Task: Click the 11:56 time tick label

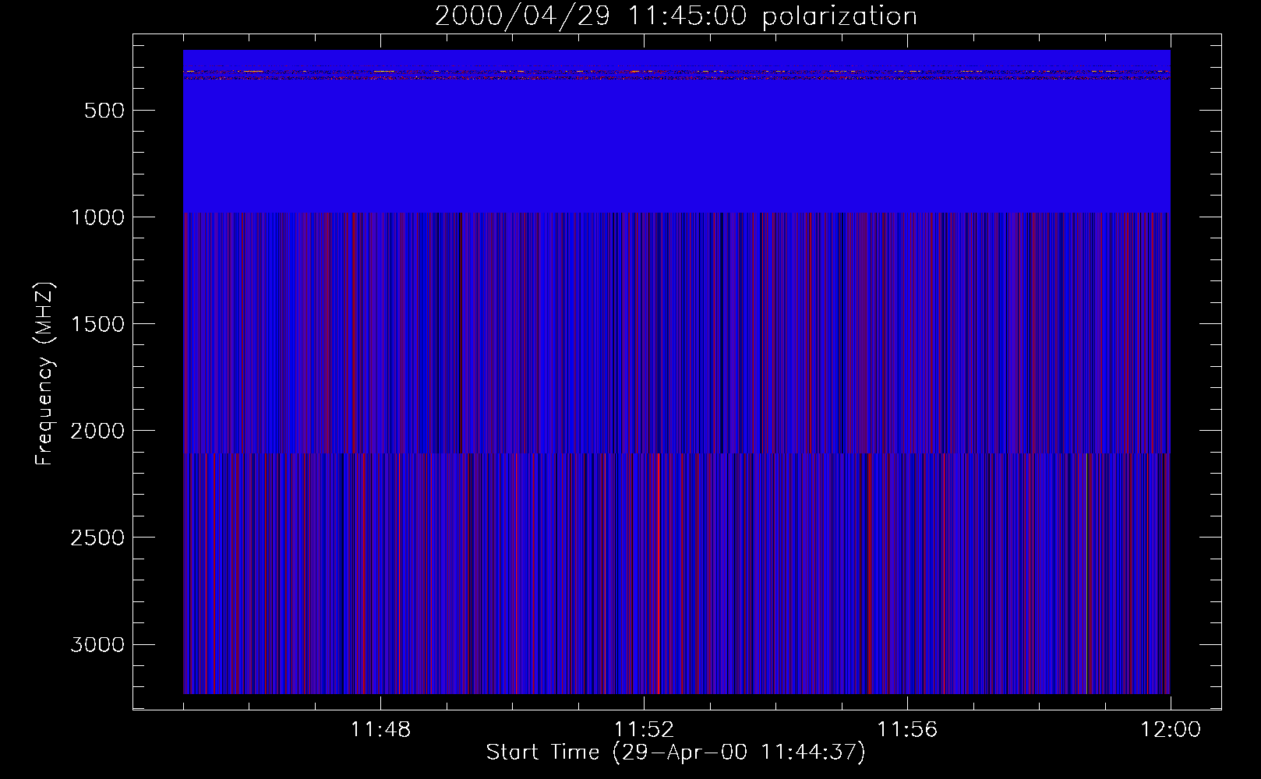Action: [x=907, y=730]
